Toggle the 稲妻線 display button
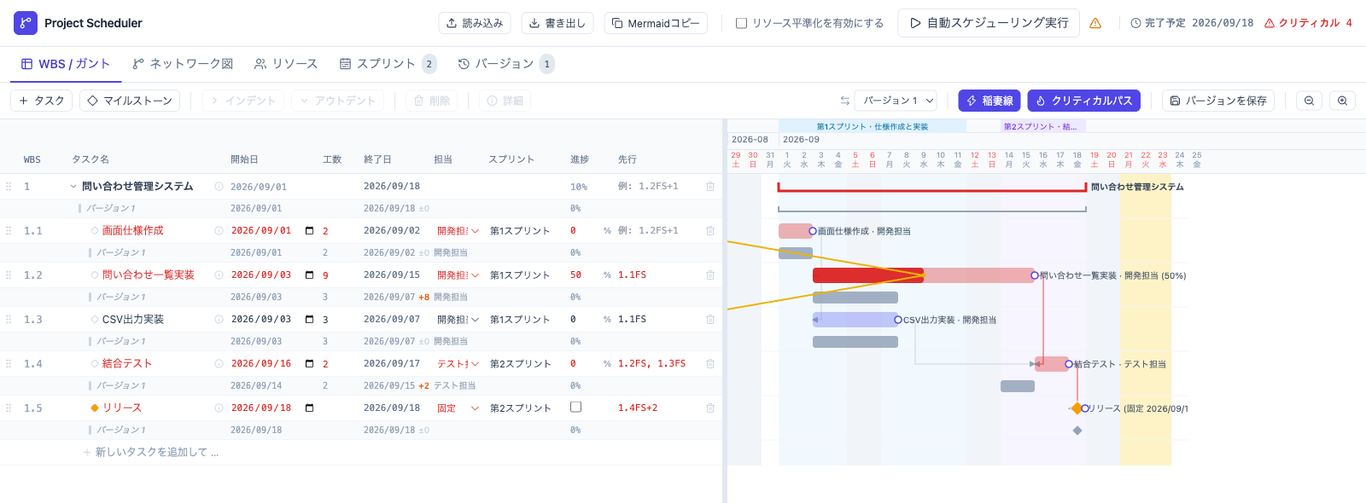The height and width of the screenshot is (503, 1366). [x=989, y=101]
